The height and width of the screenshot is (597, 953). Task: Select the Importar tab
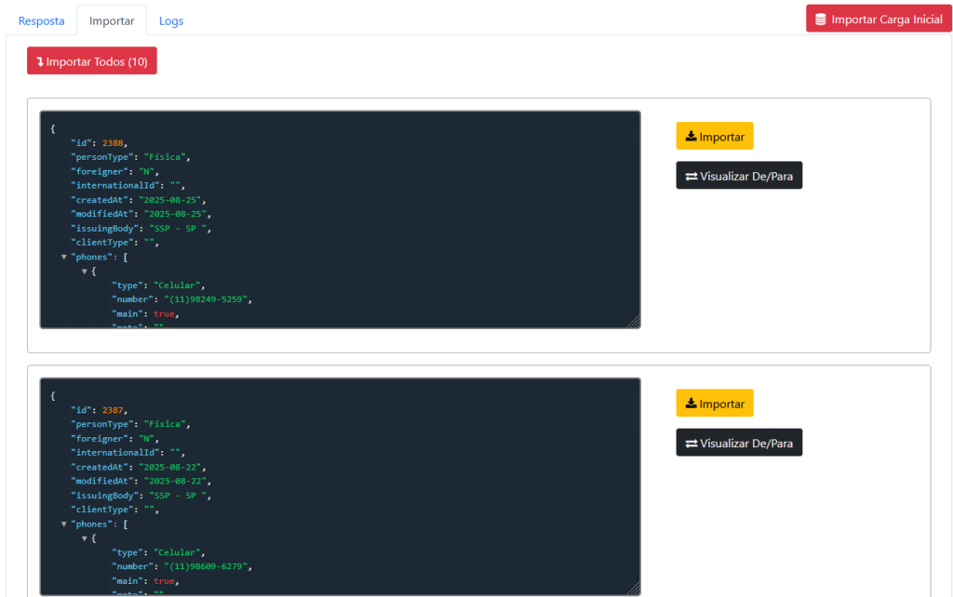[x=112, y=20]
